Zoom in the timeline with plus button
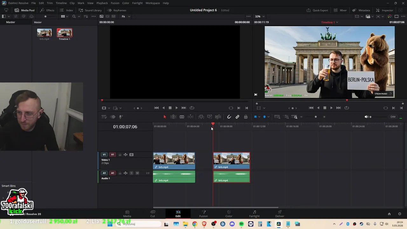 (x=324, y=117)
